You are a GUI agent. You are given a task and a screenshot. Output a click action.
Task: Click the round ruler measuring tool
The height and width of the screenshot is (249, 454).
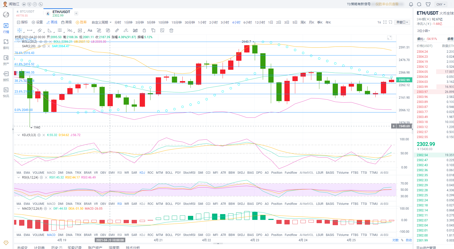pos(108,30)
